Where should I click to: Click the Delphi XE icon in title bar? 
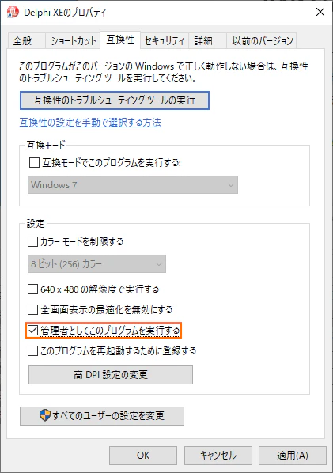click(x=13, y=12)
